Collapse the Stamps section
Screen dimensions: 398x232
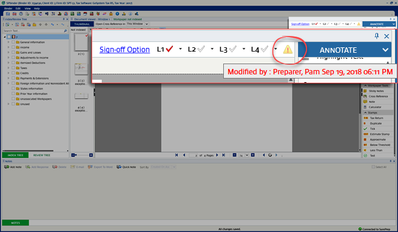pos(366,113)
